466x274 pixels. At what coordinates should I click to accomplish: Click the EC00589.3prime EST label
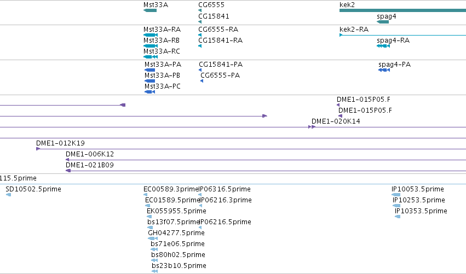click(x=171, y=189)
